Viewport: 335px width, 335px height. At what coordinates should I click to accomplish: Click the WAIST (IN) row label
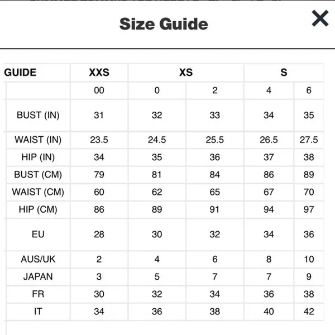coord(38,140)
